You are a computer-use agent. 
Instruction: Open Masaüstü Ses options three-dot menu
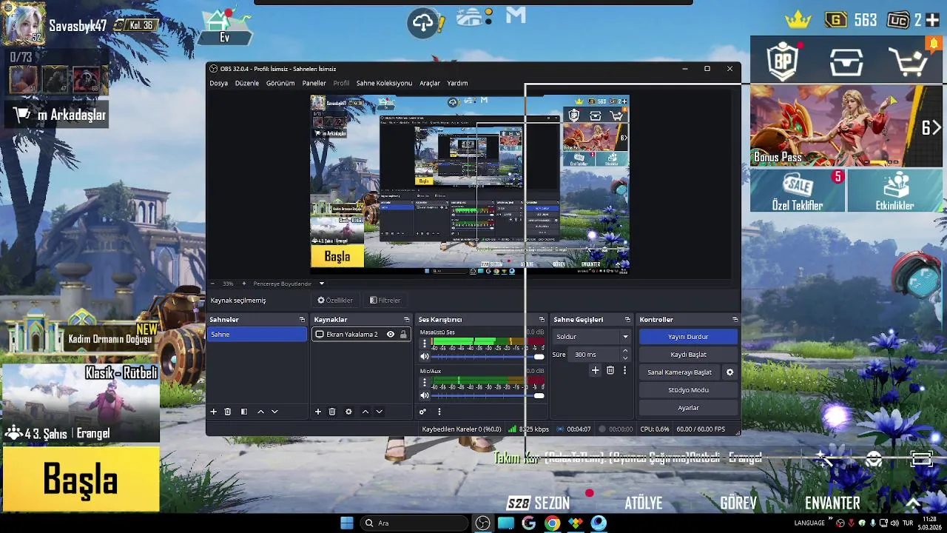tap(425, 344)
